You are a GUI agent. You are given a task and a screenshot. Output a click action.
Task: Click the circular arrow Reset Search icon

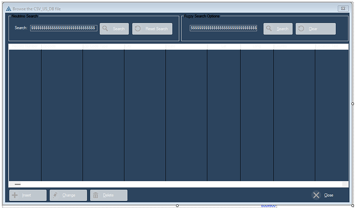pyautogui.click(x=138, y=29)
